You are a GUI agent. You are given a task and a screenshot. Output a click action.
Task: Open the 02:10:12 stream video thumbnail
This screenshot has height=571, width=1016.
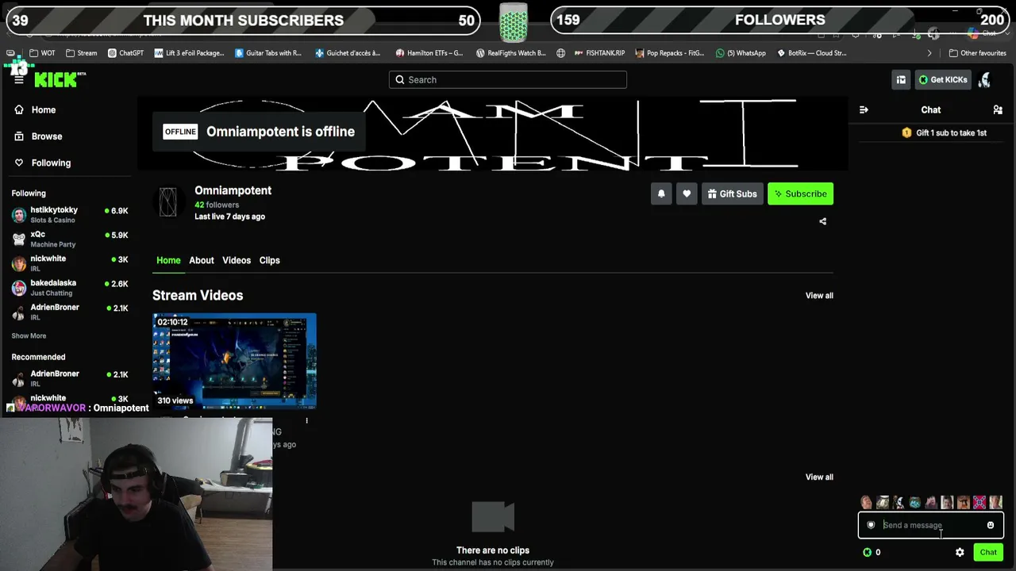234,361
